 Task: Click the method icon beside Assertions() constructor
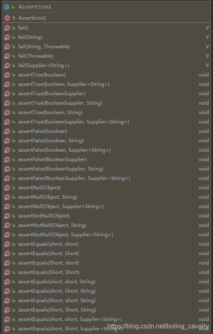click(x=7, y=18)
